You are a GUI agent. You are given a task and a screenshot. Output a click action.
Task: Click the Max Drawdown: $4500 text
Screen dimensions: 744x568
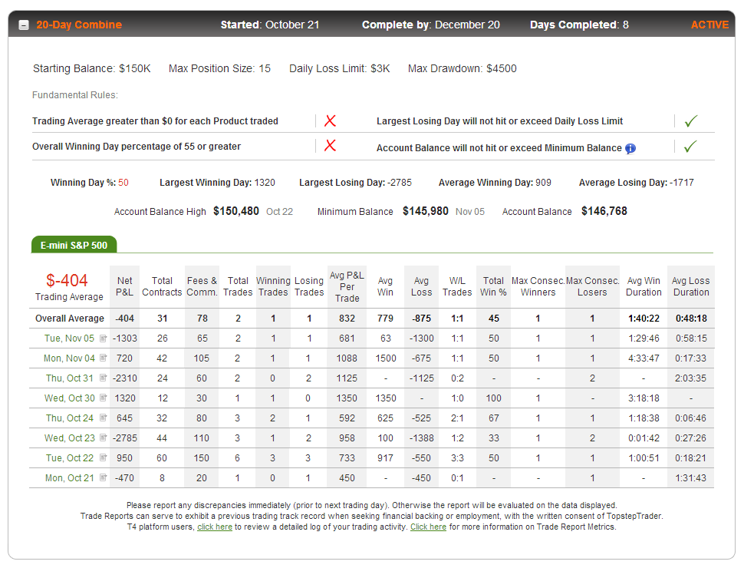tap(463, 68)
